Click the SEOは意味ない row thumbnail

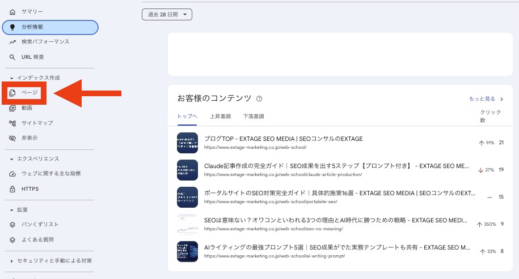click(x=187, y=224)
